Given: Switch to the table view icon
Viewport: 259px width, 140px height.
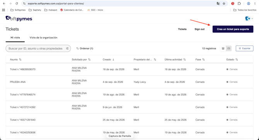Looking at the screenshot, I should pos(223,49).
